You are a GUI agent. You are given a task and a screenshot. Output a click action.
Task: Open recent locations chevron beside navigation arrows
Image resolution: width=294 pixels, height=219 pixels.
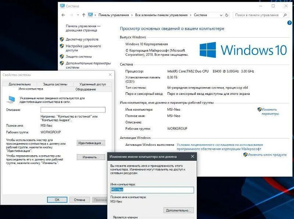coord(78,15)
